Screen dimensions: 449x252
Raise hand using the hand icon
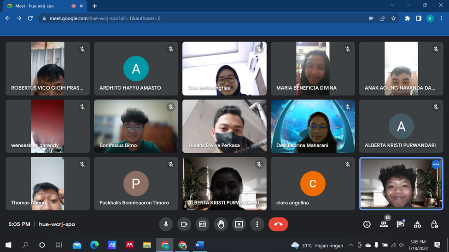point(221,224)
